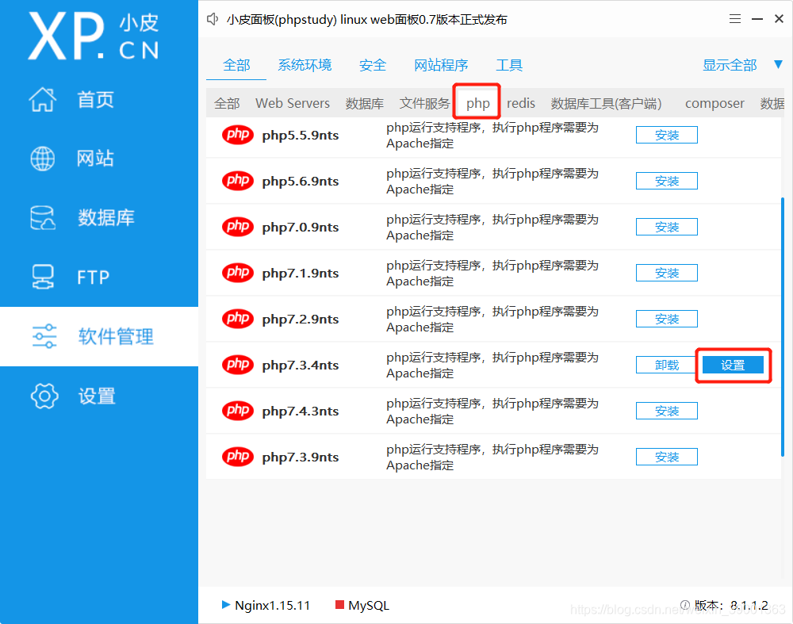Click the MySQL stopped red square indicator

[x=340, y=605]
